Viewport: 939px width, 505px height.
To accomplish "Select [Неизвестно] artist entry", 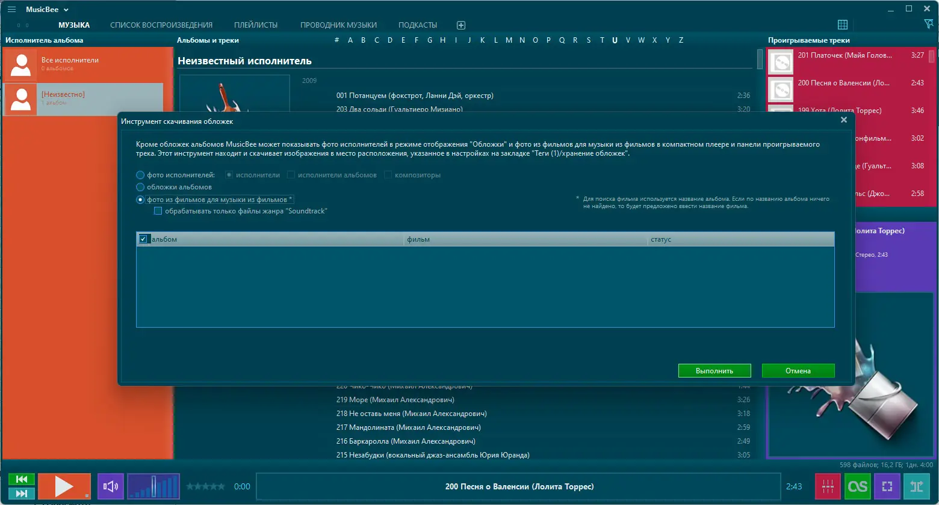I will pyautogui.click(x=83, y=99).
